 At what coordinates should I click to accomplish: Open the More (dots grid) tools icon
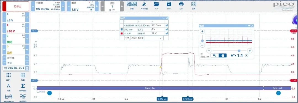[9, 75]
